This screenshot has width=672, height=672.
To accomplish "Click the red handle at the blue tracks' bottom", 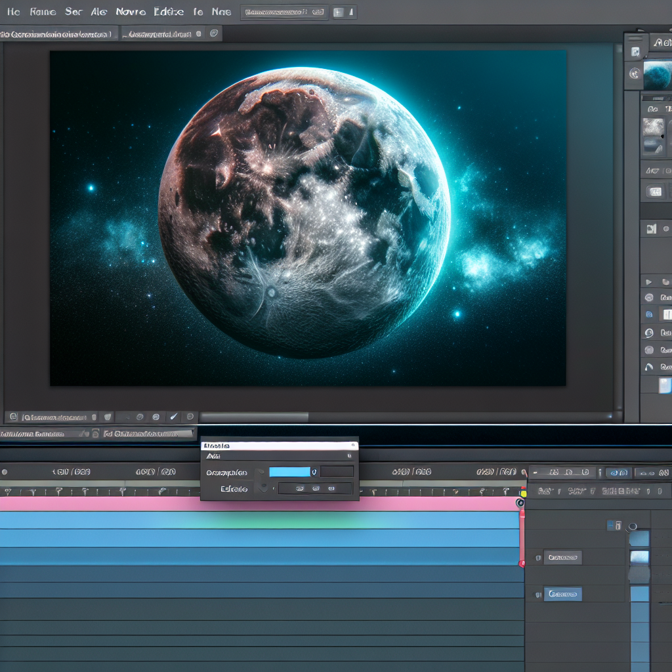I will click(522, 564).
